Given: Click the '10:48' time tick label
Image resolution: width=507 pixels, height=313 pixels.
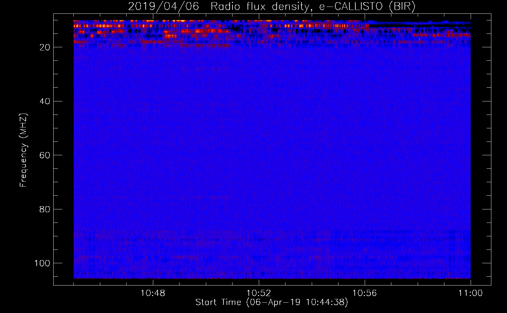Looking at the screenshot, I should (x=153, y=293).
